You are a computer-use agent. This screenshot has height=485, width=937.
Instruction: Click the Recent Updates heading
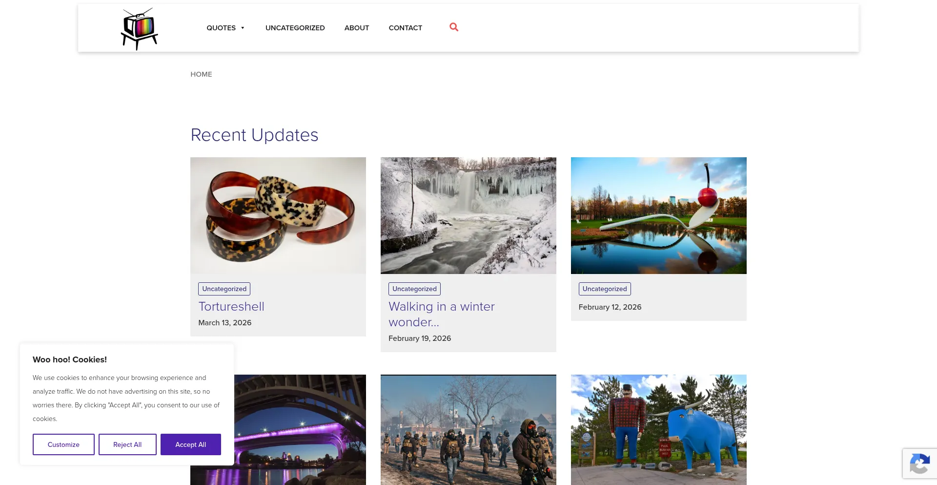[254, 135]
